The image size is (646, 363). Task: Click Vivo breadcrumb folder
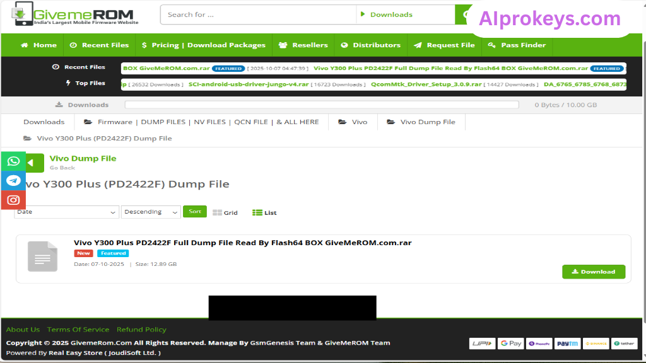coord(353,122)
